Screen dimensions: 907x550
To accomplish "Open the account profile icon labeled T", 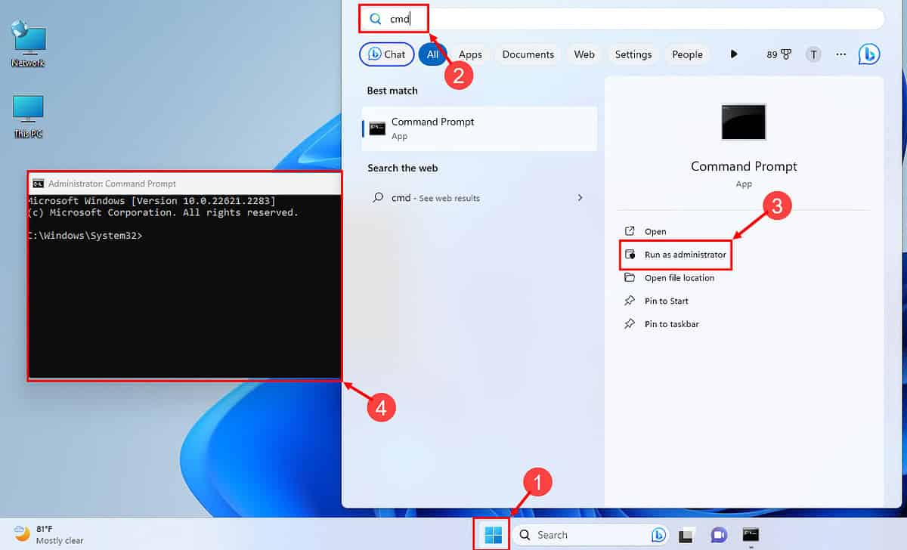I will 813,54.
